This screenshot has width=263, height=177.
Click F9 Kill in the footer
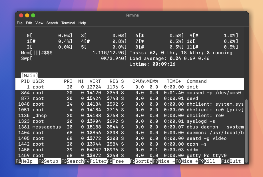pos(209,161)
